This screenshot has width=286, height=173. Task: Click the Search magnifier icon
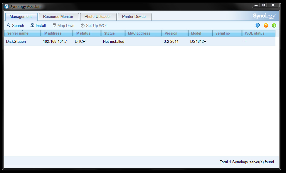pyautogui.click(x=9, y=25)
